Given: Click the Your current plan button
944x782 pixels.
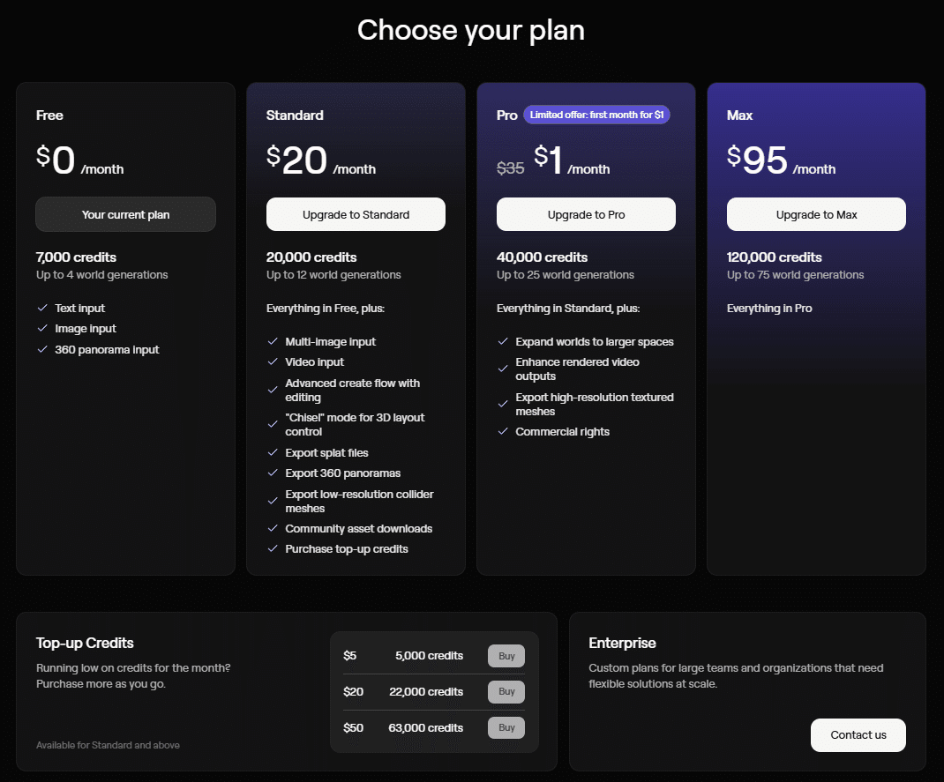Looking at the screenshot, I should point(125,214).
